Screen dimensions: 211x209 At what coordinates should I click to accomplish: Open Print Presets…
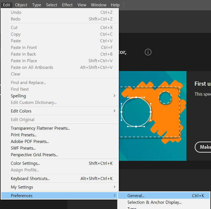point(60,135)
